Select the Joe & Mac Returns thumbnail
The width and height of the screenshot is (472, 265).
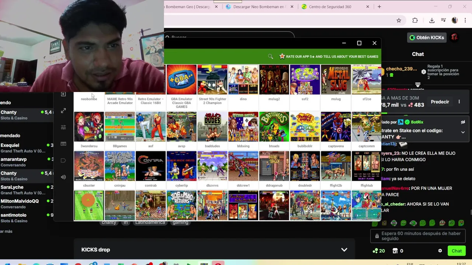click(x=181, y=205)
